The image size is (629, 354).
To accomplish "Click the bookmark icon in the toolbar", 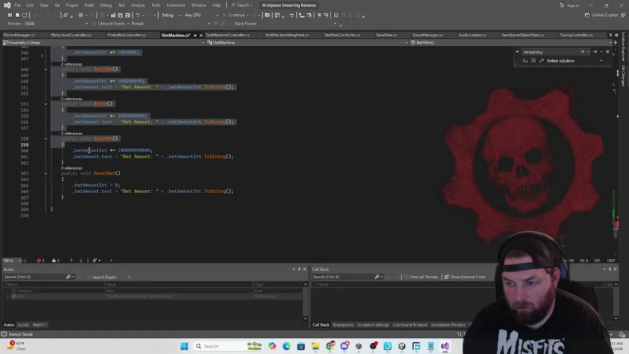I will [336, 15].
